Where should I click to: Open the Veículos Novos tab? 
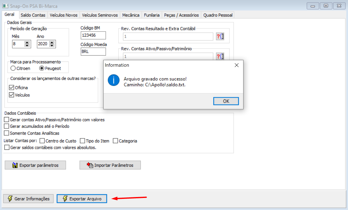(x=64, y=15)
